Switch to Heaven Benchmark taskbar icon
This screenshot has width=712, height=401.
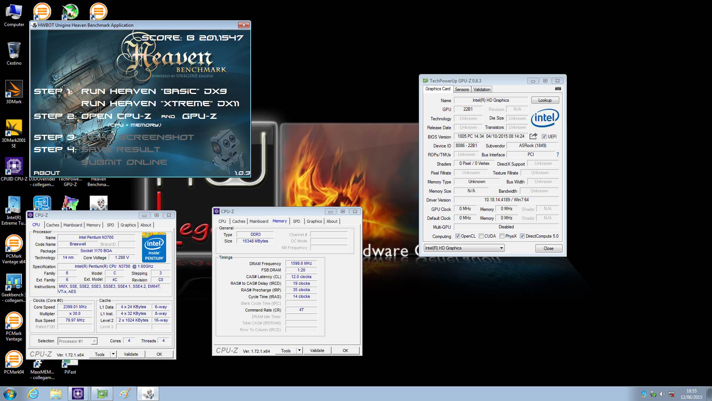pyautogui.click(x=148, y=394)
